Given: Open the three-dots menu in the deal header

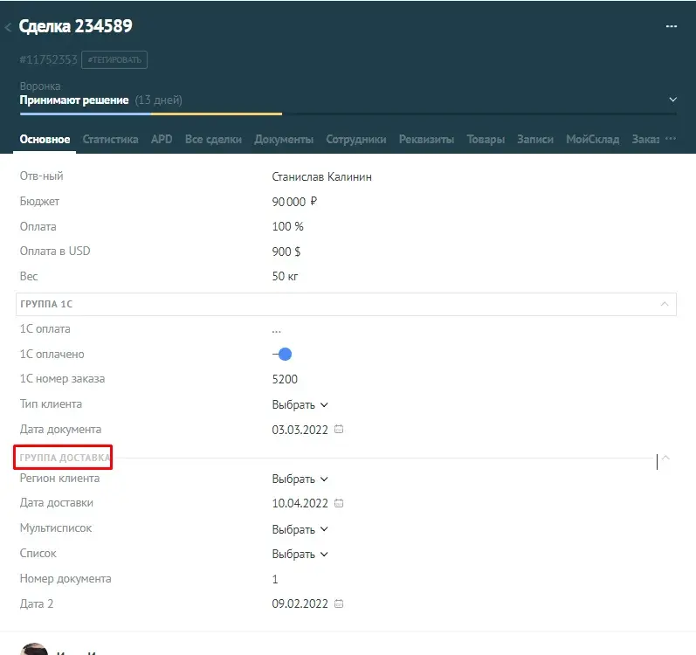Looking at the screenshot, I should click(672, 26).
